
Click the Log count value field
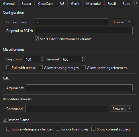(x=32, y=59)
